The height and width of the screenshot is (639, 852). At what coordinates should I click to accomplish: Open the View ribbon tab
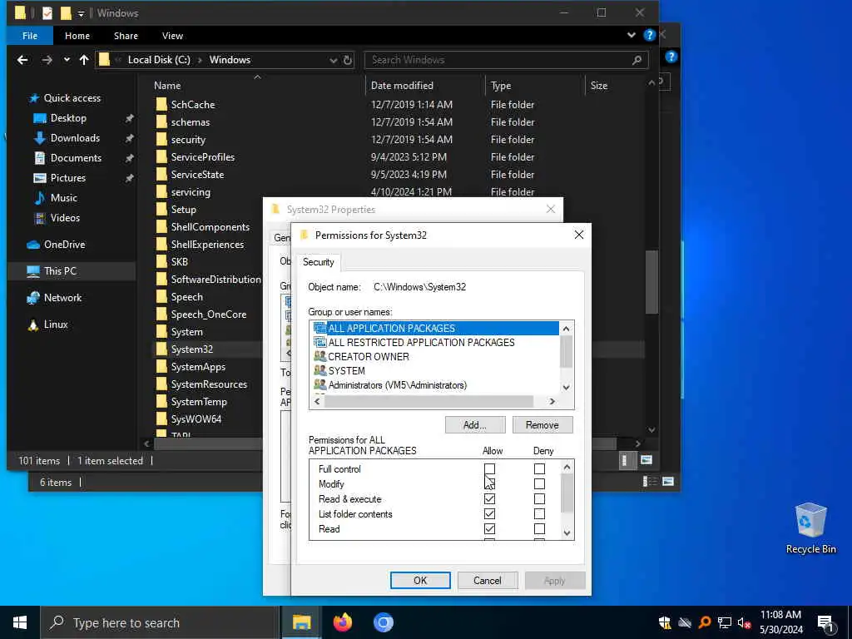coord(172,36)
